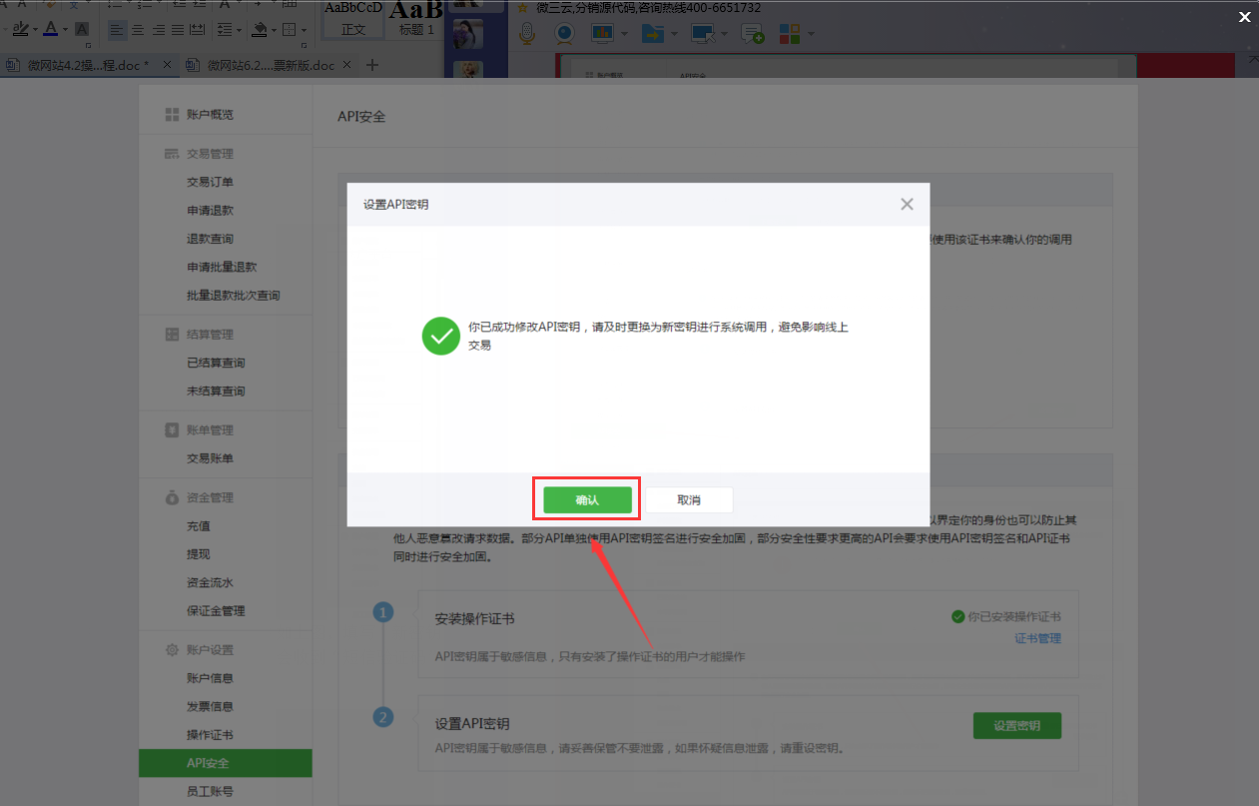Expand the font color dropdown arrow
The image size is (1259, 806).
point(65,30)
